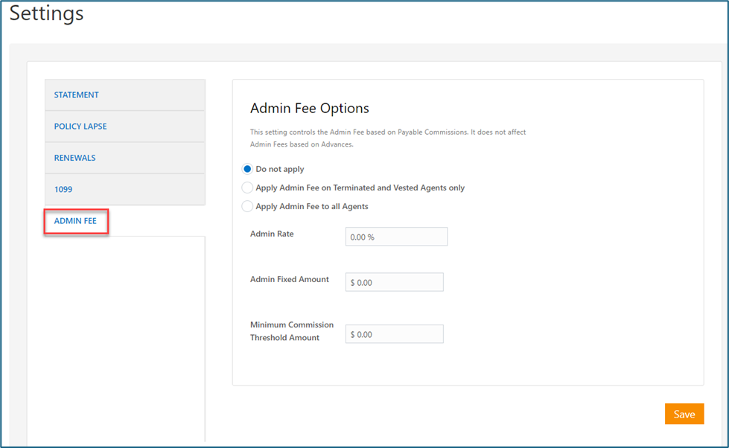
Task: Open the Statement settings tab
Action: click(x=124, y=95)
